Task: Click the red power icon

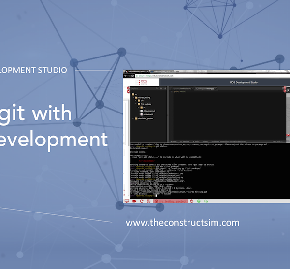Action: (x=191, y=201)
